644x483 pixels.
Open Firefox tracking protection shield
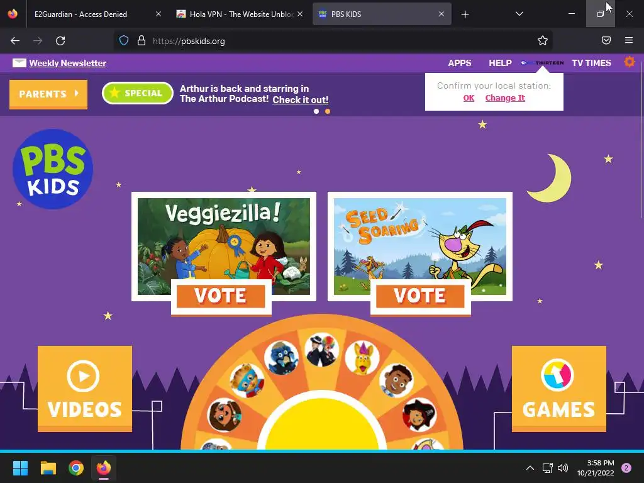124,41
